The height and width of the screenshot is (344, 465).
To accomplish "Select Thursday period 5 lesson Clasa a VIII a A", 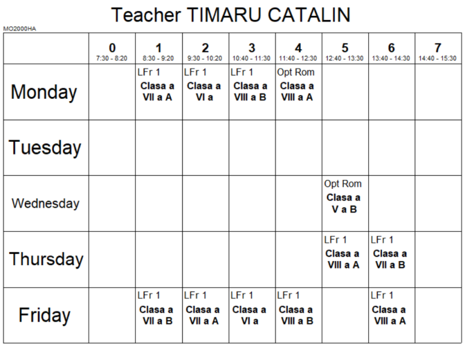I will click(343, 259).
